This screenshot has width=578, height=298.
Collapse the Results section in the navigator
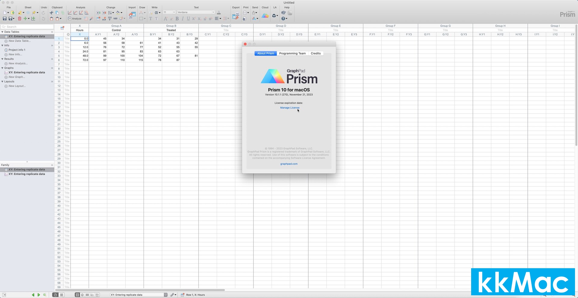click(x=2, y=59)
